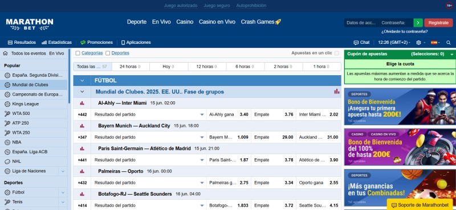This screenshot has width=456, height=210.
Task: Click the search magnifier icon
Action: pos(449,43)
